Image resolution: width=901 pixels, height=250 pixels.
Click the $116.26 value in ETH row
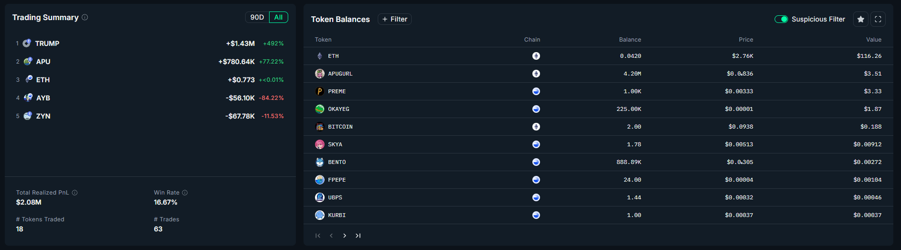click(x=869, y=56)
